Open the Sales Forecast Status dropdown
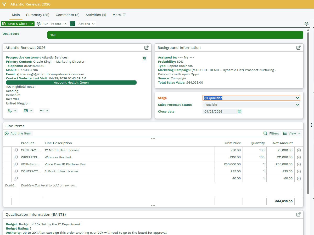The image size is (314, 235). click(251, 105)
